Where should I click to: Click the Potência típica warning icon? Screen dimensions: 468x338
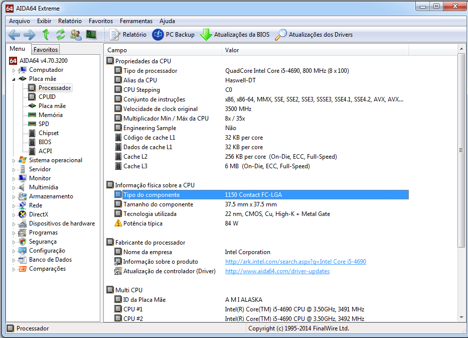tap(118, 223)
